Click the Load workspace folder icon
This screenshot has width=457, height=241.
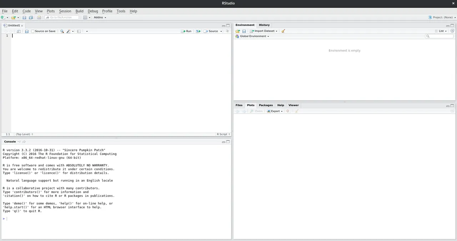[238, 31]
